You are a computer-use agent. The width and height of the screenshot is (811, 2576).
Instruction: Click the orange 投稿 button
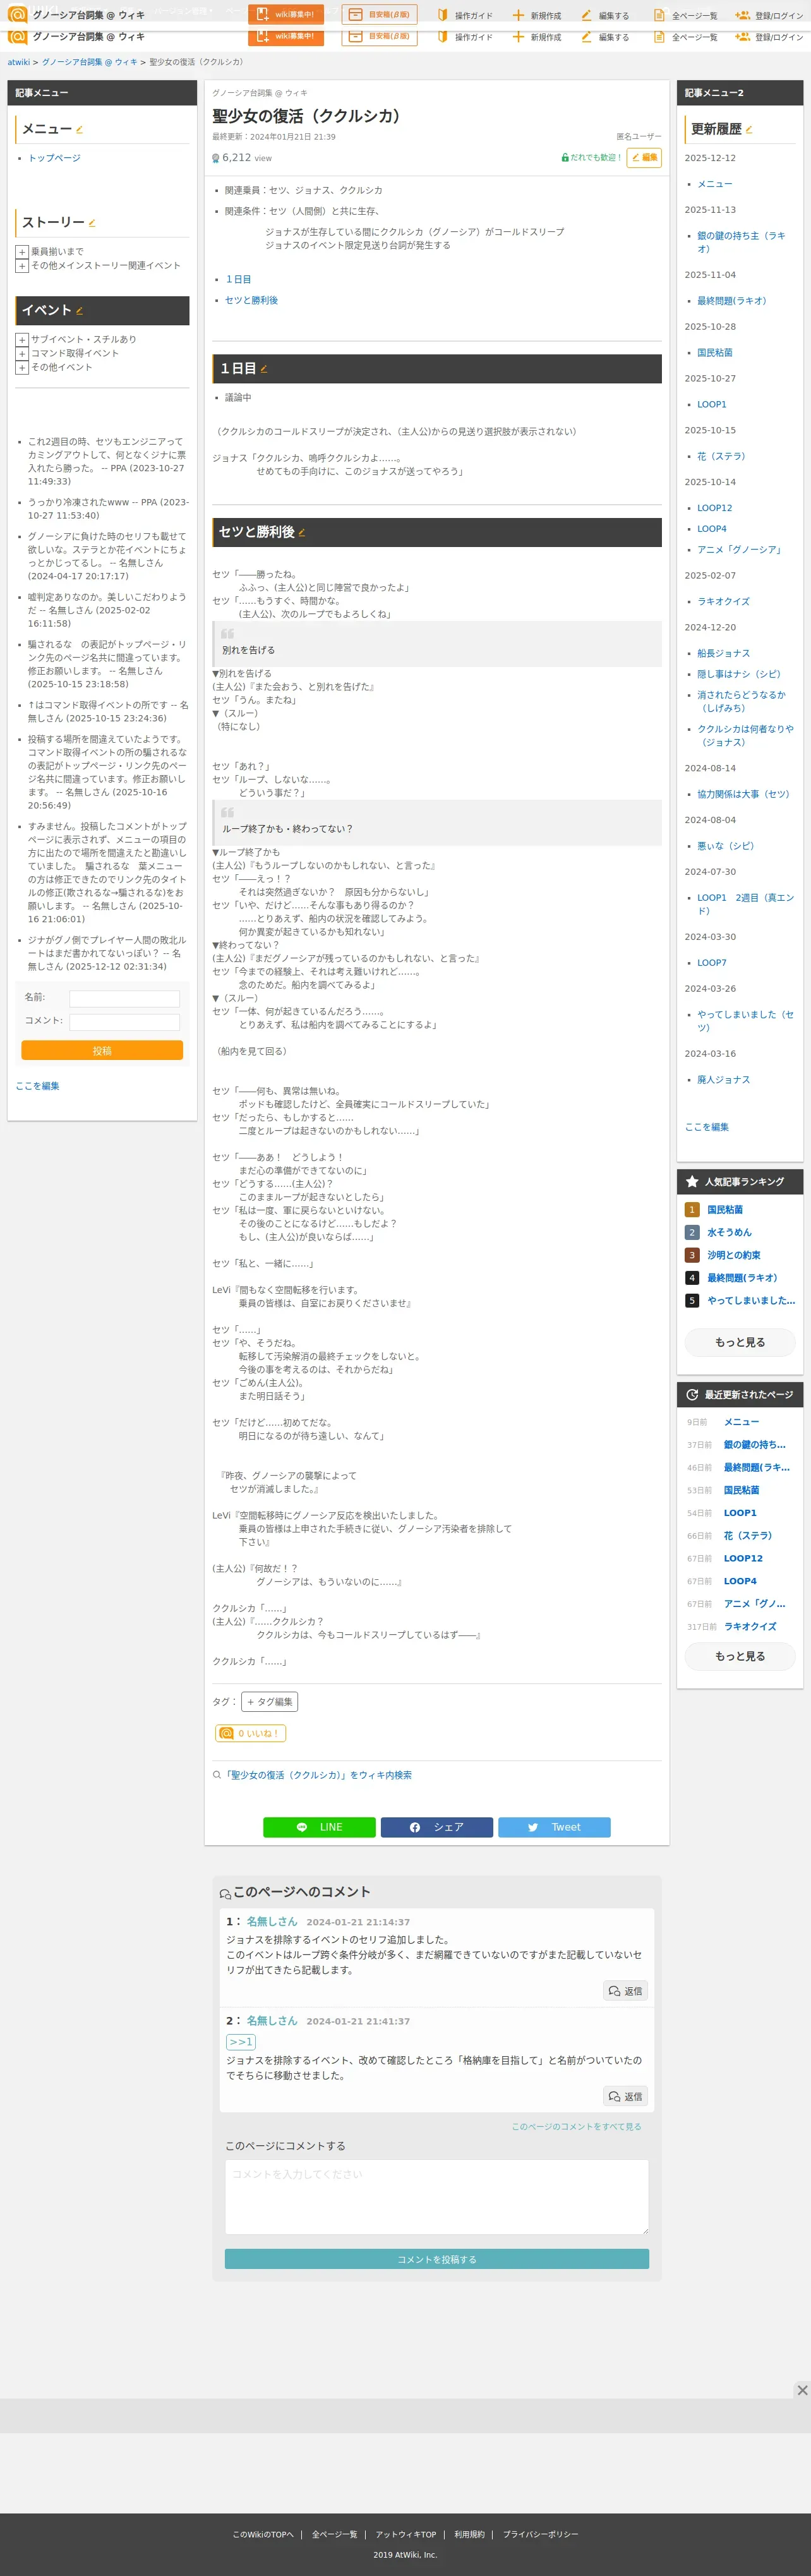[x=102, y=1051]
